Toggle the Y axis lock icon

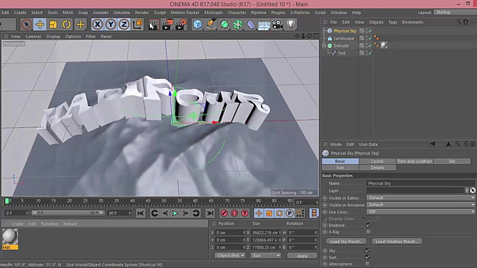111,24
